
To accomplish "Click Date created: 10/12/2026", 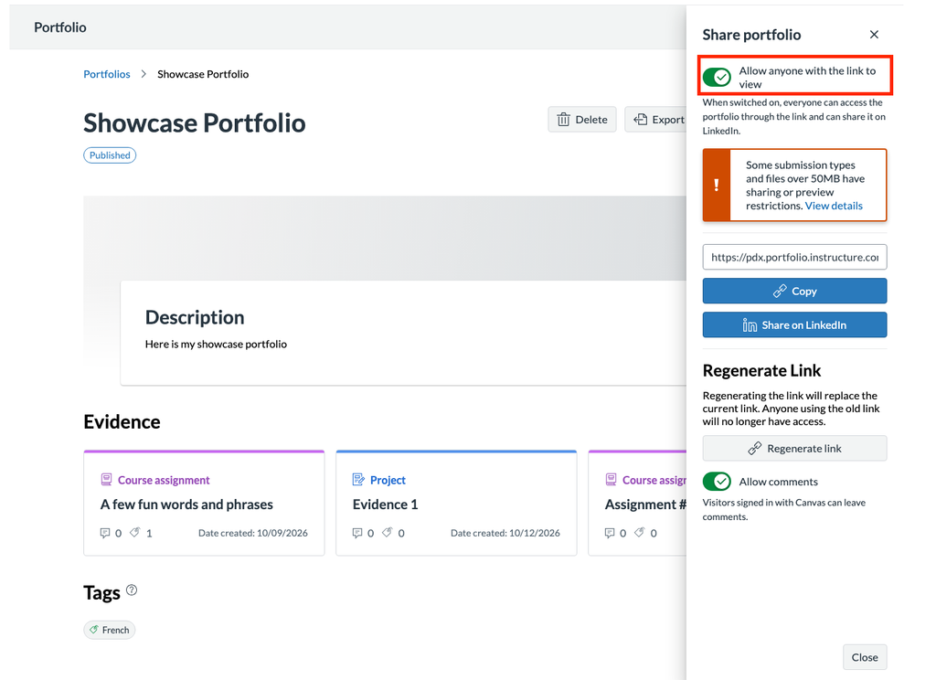I will click(x=505, y=533).
